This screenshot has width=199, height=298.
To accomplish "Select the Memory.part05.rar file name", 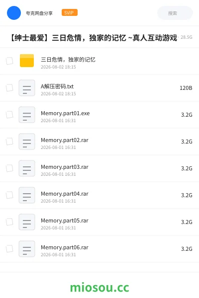I will [x=65, y=221].
